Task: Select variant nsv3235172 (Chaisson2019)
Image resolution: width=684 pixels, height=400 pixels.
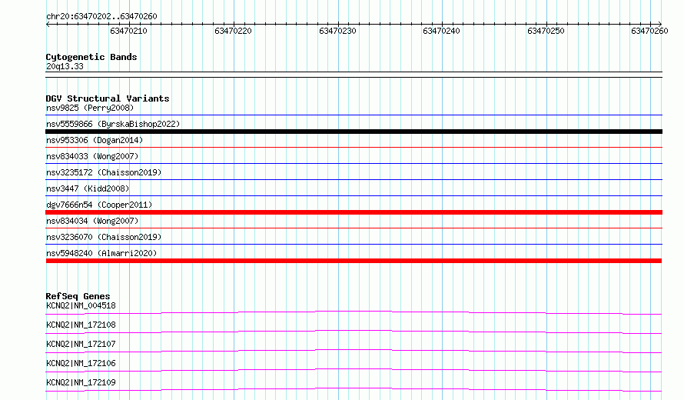Action: coord(104,172)
